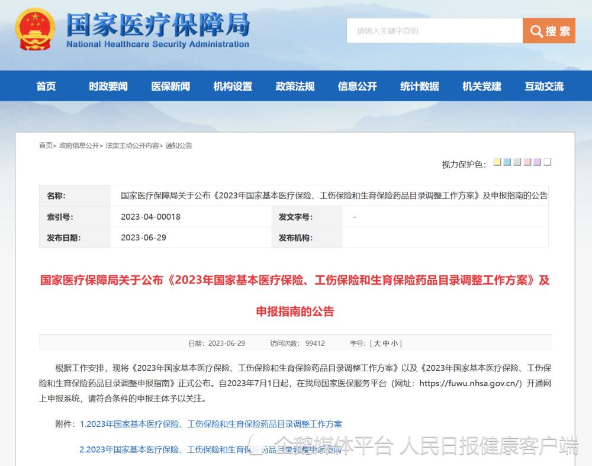
Task: Open the 时政要闻 navigation section
Action: 107,86
